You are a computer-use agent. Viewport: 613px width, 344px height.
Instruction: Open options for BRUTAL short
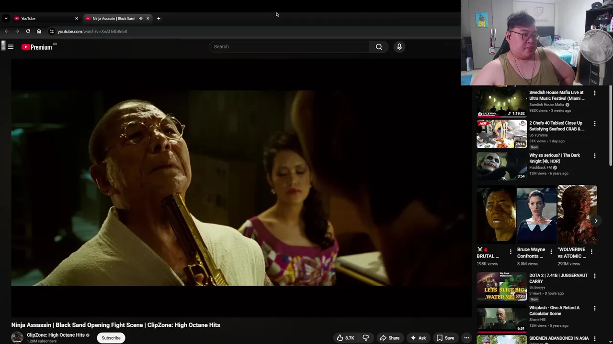(511, 252)
